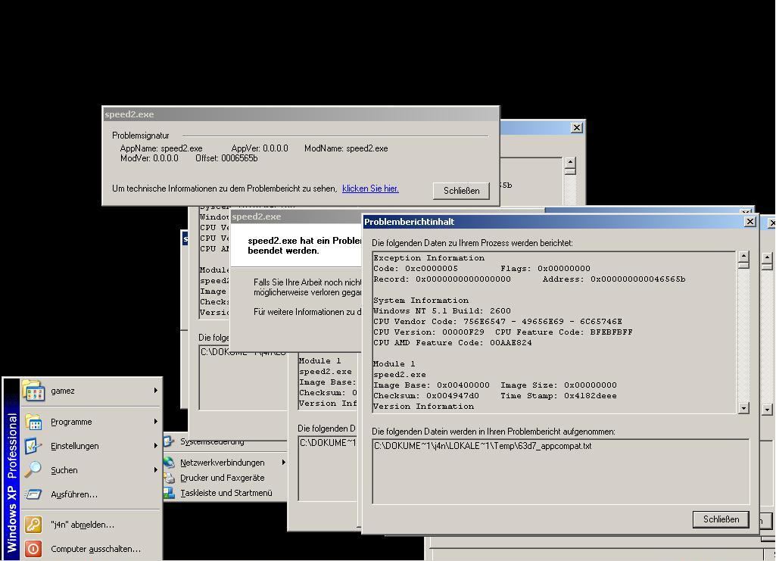Click the Ausführen run icon
Screen dimensions: 776x561
(x=33, y=494)
